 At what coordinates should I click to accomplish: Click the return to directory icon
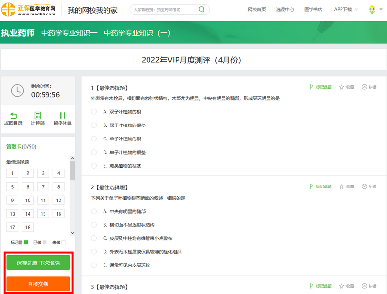[x=14, y=116]
